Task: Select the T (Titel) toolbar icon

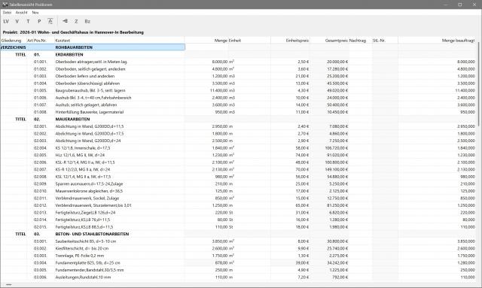Action: (x=28, y=22)
